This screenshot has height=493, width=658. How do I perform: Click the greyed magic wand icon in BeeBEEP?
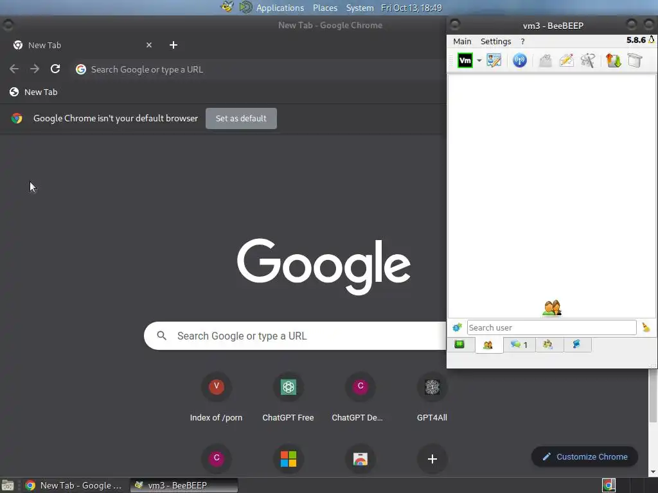pyautogui.click(x=587, y=60)
